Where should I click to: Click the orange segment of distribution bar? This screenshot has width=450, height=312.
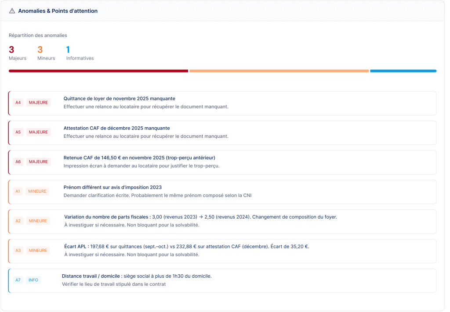point(279,71)
